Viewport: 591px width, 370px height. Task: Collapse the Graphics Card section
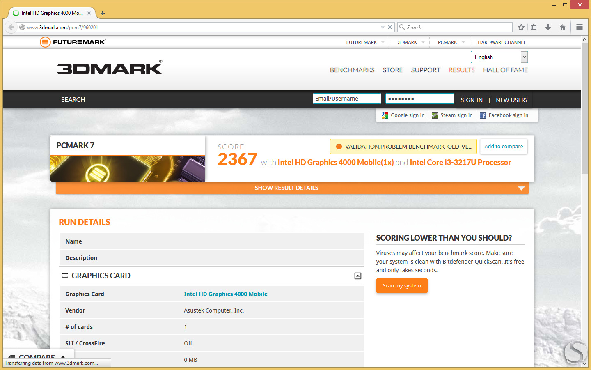tap(358, 276)
